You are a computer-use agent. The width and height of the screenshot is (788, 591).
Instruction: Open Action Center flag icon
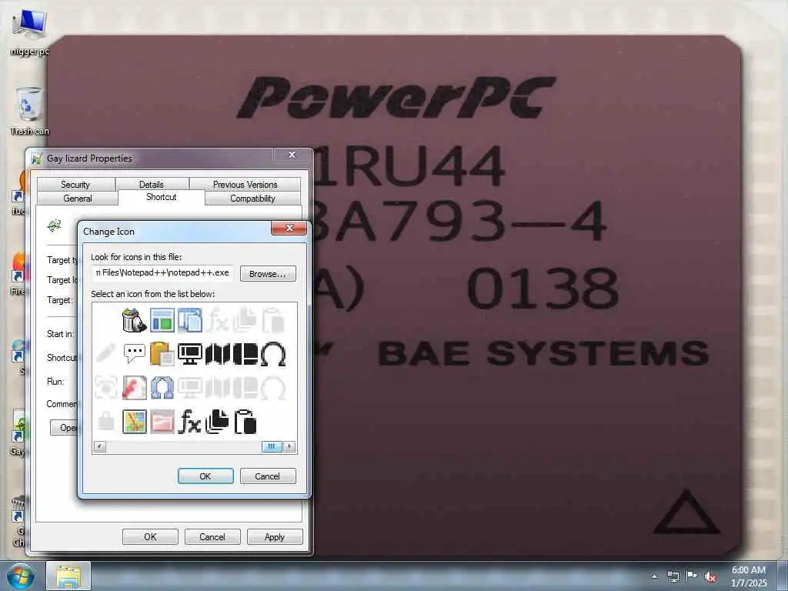[692, 576]
